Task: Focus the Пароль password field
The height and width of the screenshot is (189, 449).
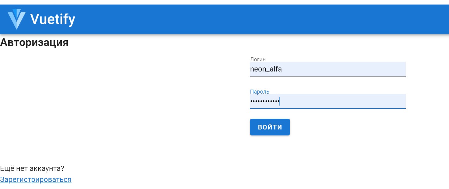Action: [x=328, y=101]
